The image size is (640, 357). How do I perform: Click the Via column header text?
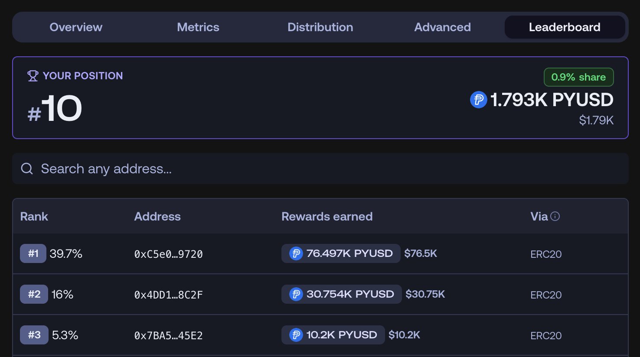pos(539,217)
